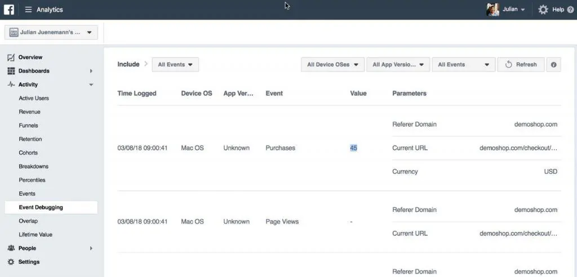Click the Analytics title in header
The width and height of the screenshot is (577, 277).
50,10
